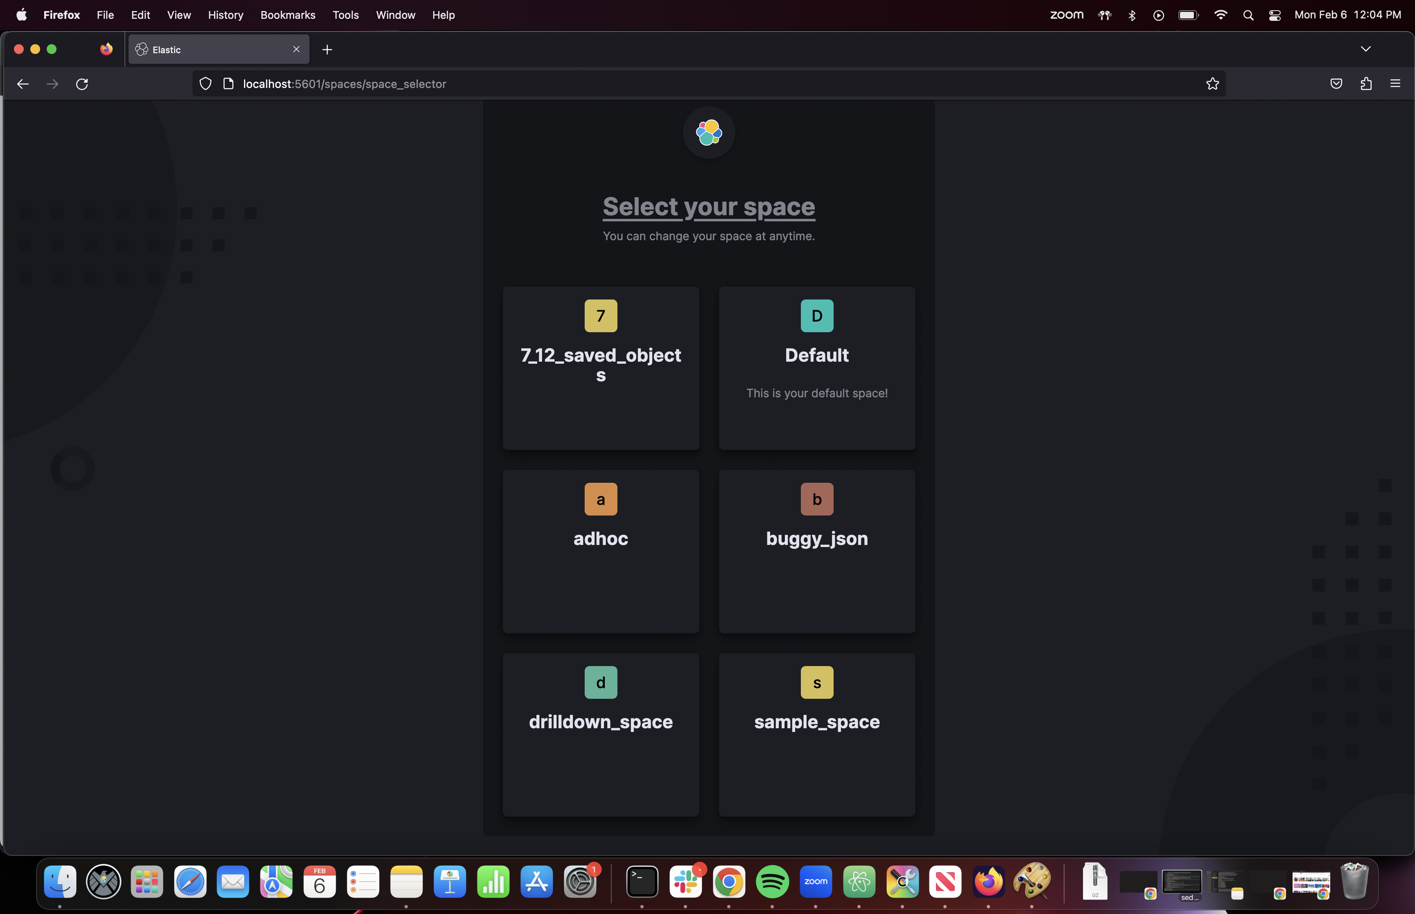1415x914 pixels.
Task: Open the tab list dropdown at top right
Action: (x=1366, y=49)
